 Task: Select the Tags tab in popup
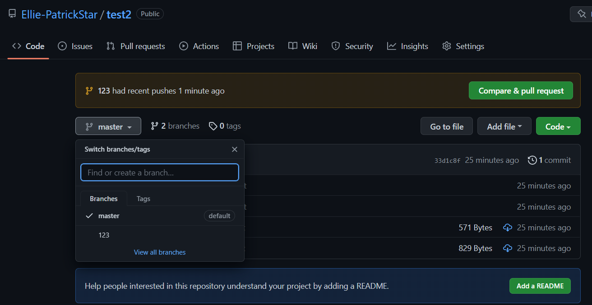click(x=143, y=198)
